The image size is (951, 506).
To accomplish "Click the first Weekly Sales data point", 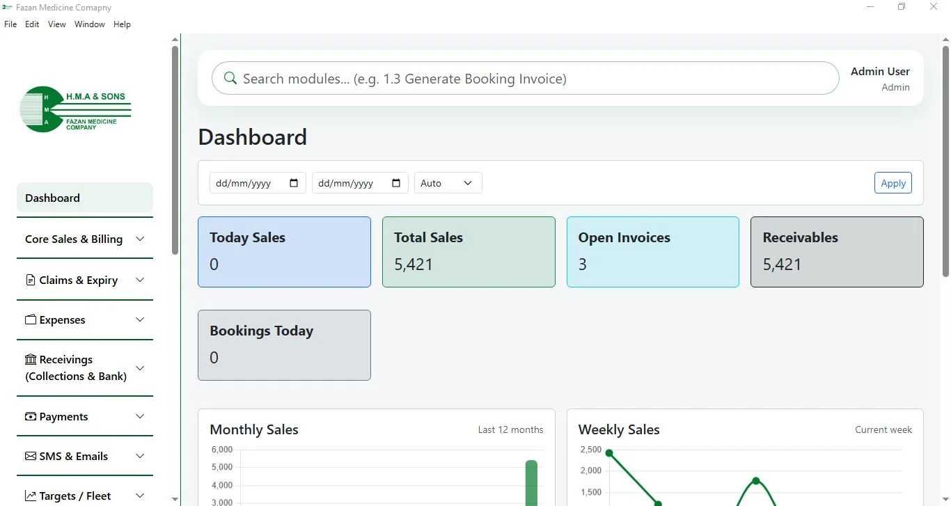I will click(x=609, y=453).
